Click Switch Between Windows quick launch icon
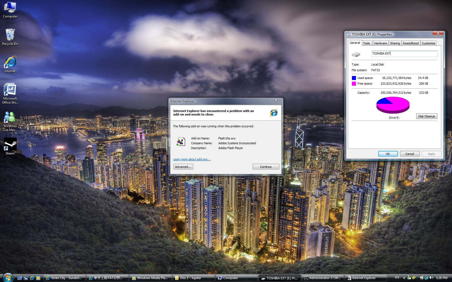452x282 pixels. (x=26, y=278)
